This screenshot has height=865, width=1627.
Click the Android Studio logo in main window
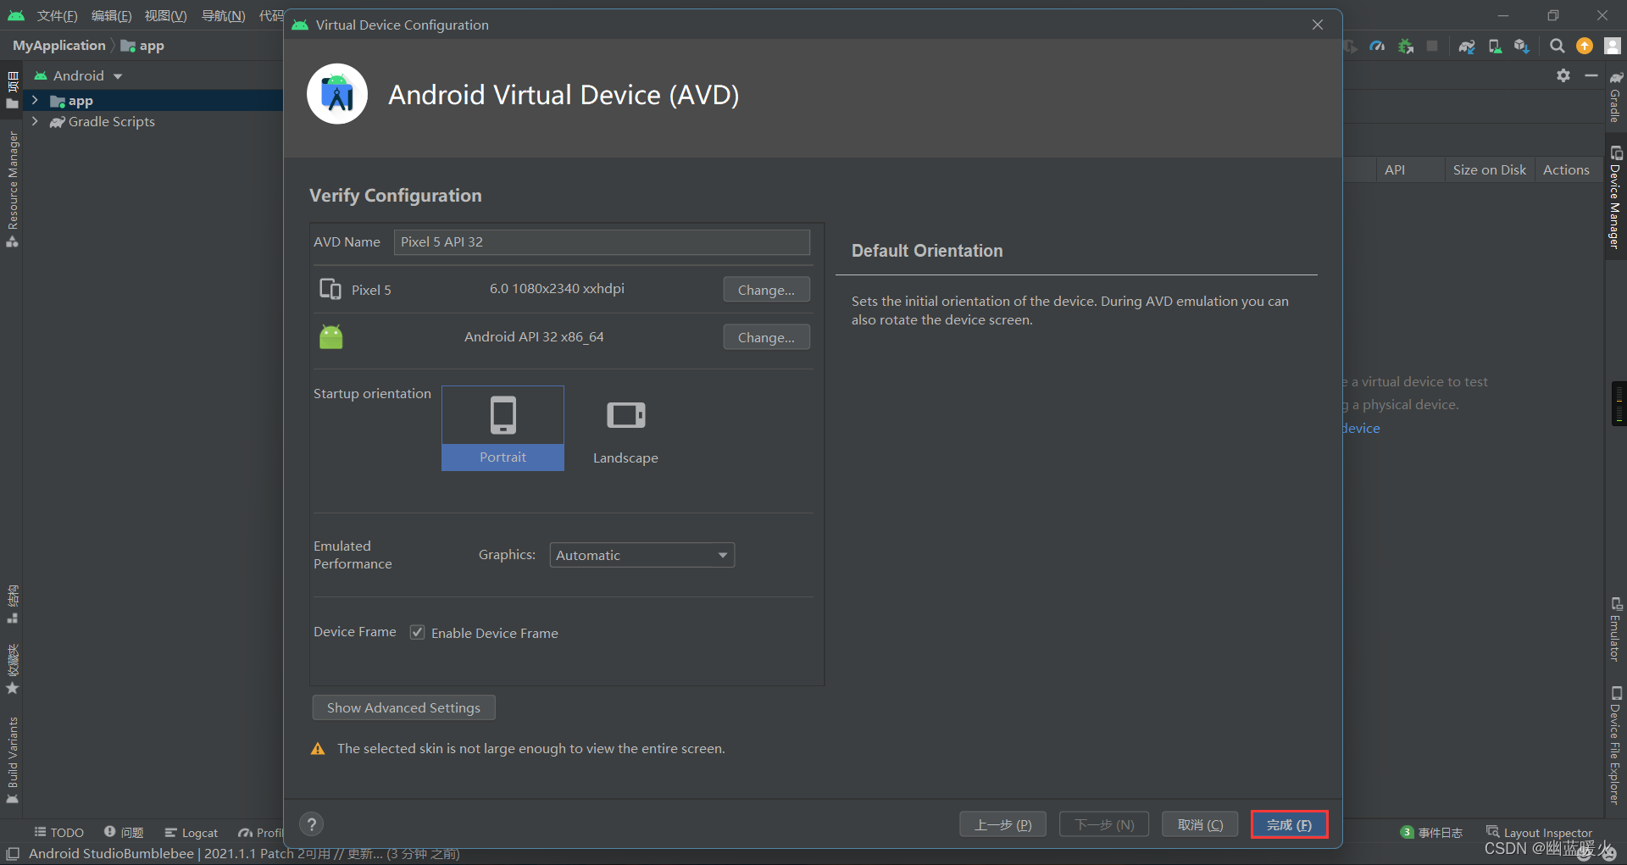click(x=16, y=15)
